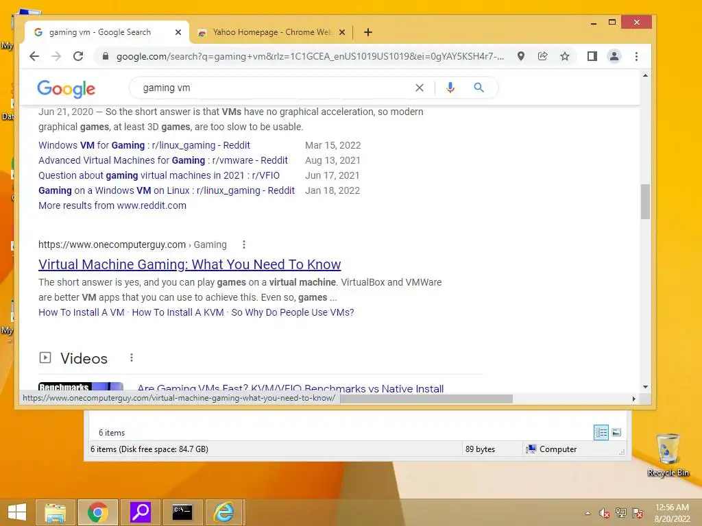Open Windows VM for Gaming Reddit link
Screen dimensions: 702x526
(144, 145)
